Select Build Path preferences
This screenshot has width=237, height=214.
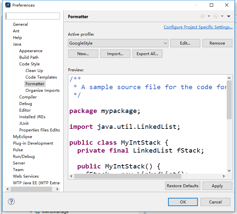[x=29, y=57]
